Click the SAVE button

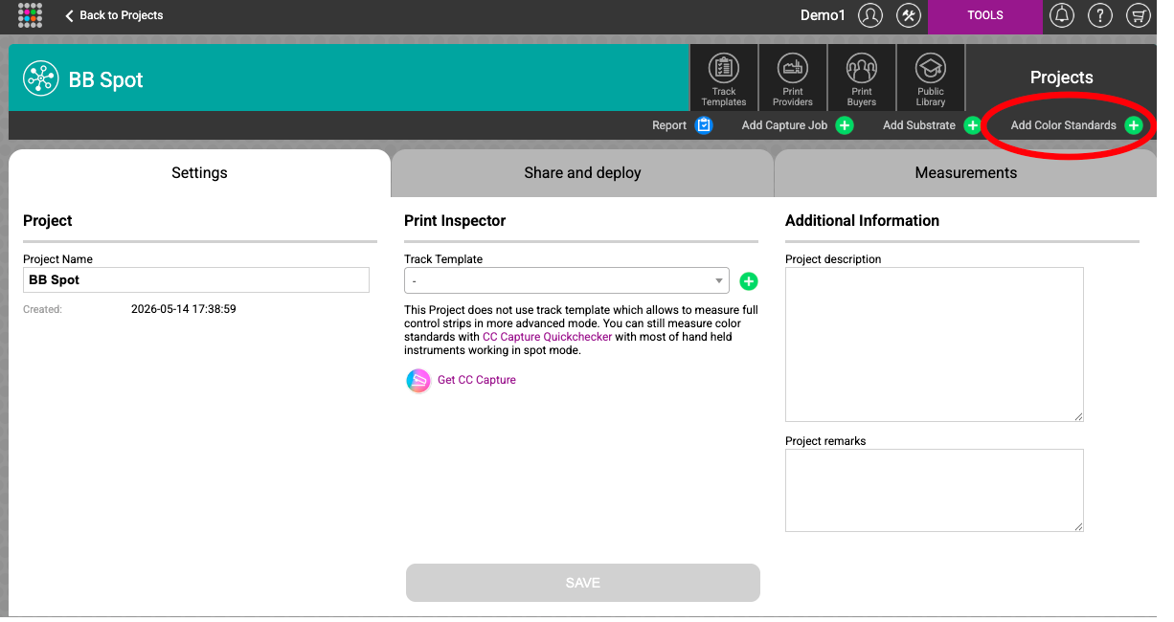pos(583,583)
